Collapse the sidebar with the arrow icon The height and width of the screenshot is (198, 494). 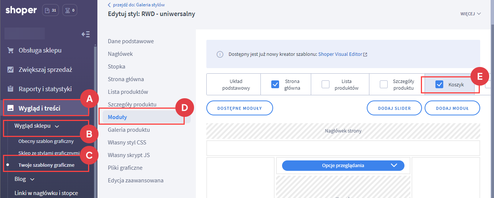[x=86, y=34]
